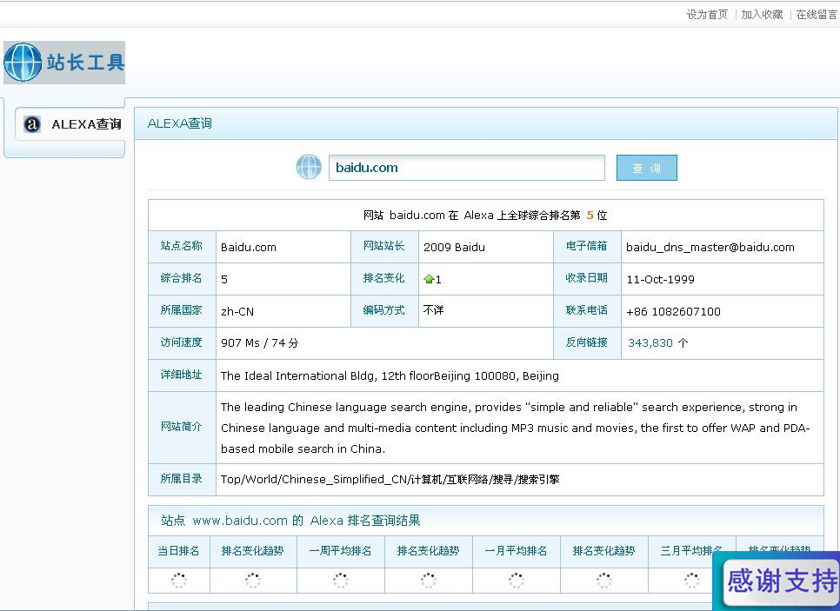
Task: Click the site description paragraph about search engine
Action: pyautogui.click(x=516, y=428)
